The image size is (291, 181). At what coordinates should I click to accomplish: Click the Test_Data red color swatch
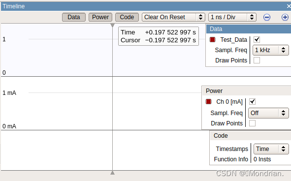click(x=212, y=39)
